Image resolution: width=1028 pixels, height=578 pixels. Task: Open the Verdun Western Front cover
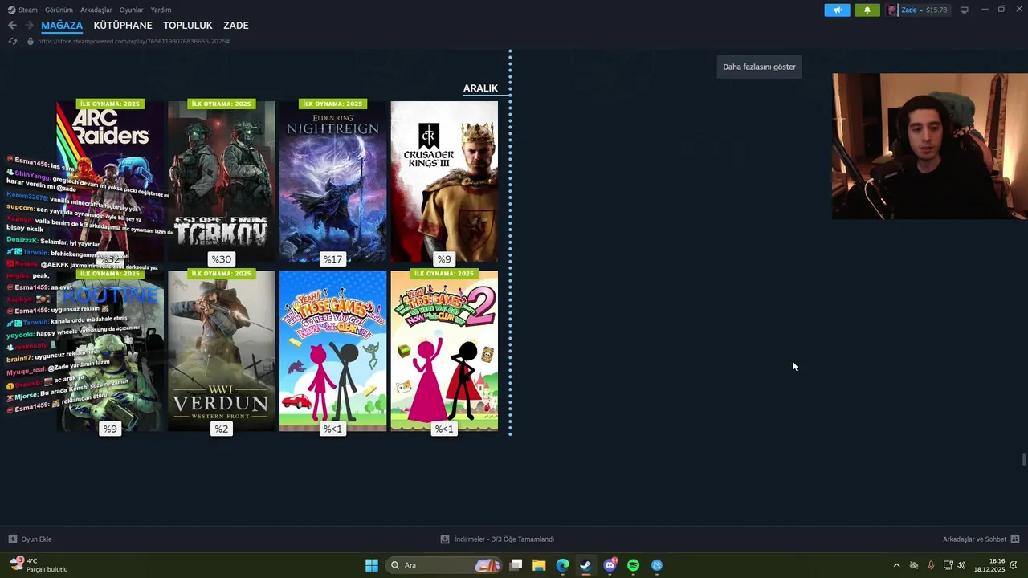click(222, 351)
